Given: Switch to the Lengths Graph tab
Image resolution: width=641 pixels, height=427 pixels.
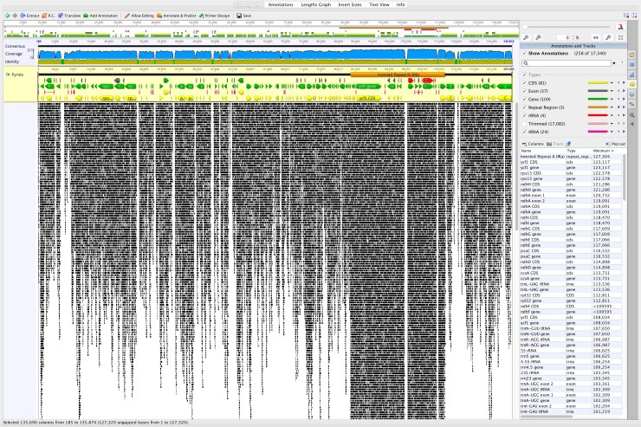Looking at the screenshot, I should tap(315, 4).
